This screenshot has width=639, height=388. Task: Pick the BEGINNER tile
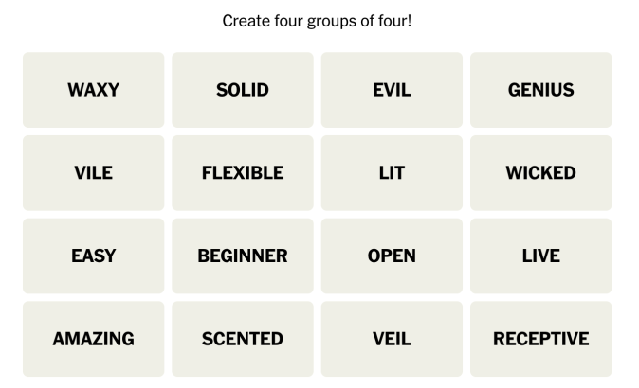click(243, 256)
